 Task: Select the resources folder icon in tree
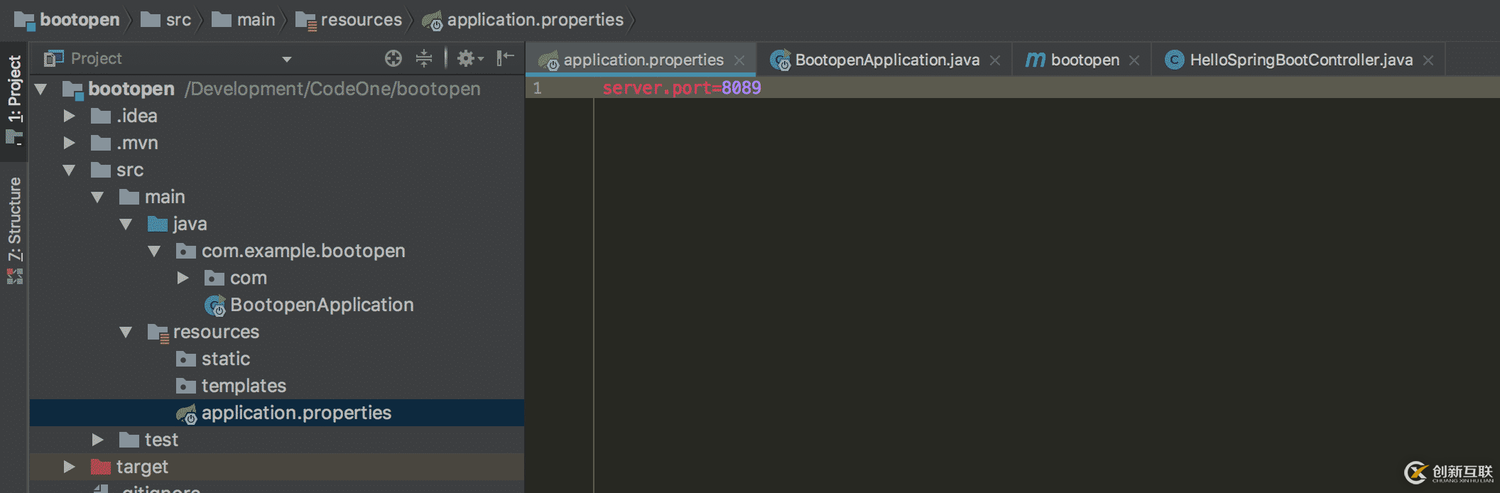coord(158,332)
